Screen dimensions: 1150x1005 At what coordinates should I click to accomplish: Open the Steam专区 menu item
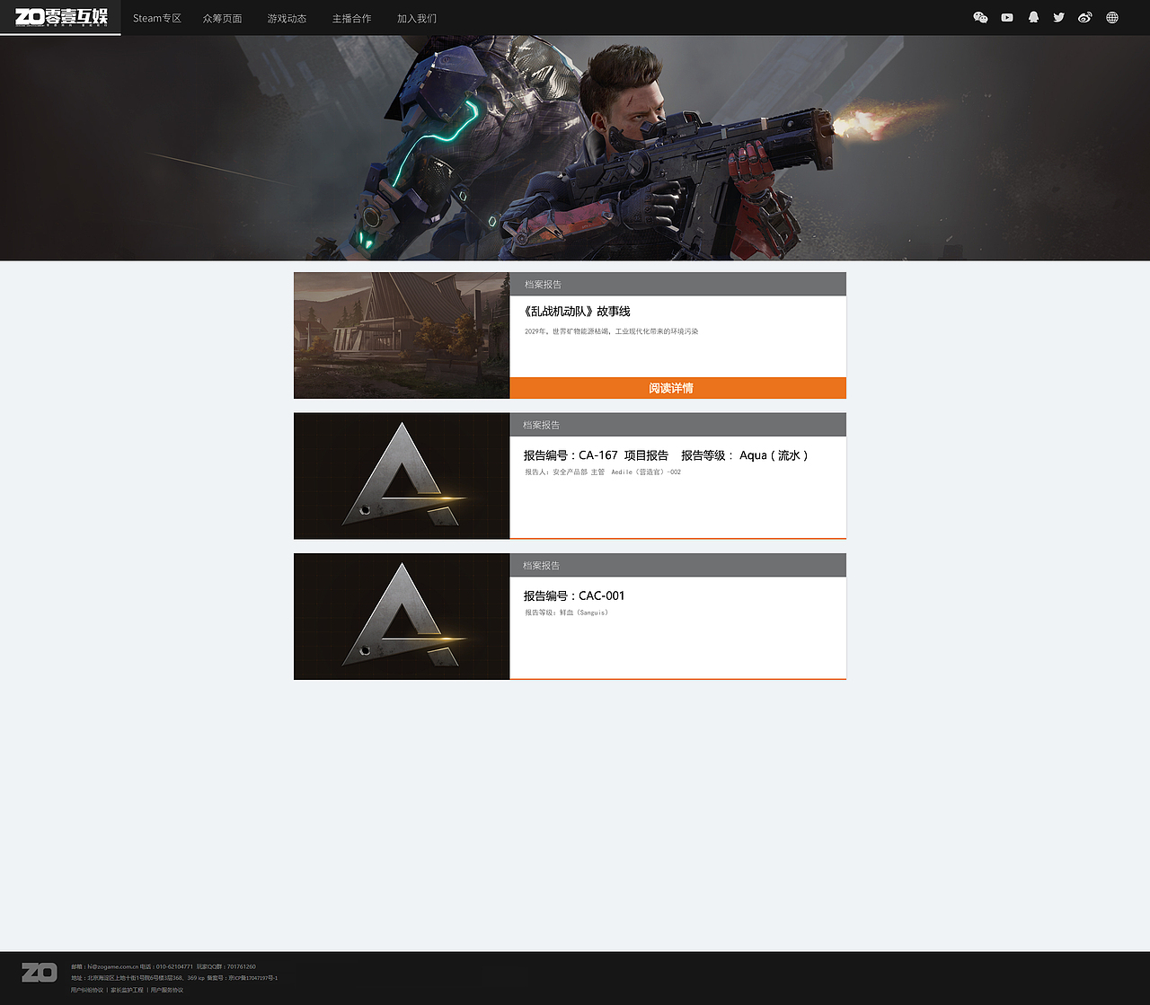coord(157,18)
